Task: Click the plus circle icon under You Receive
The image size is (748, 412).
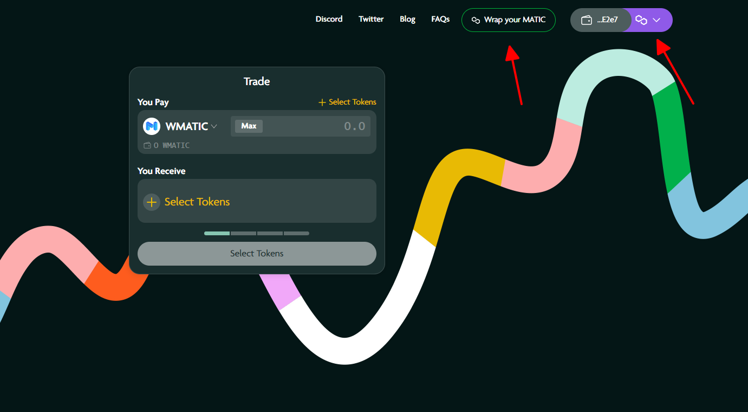Action: [152, 202]
